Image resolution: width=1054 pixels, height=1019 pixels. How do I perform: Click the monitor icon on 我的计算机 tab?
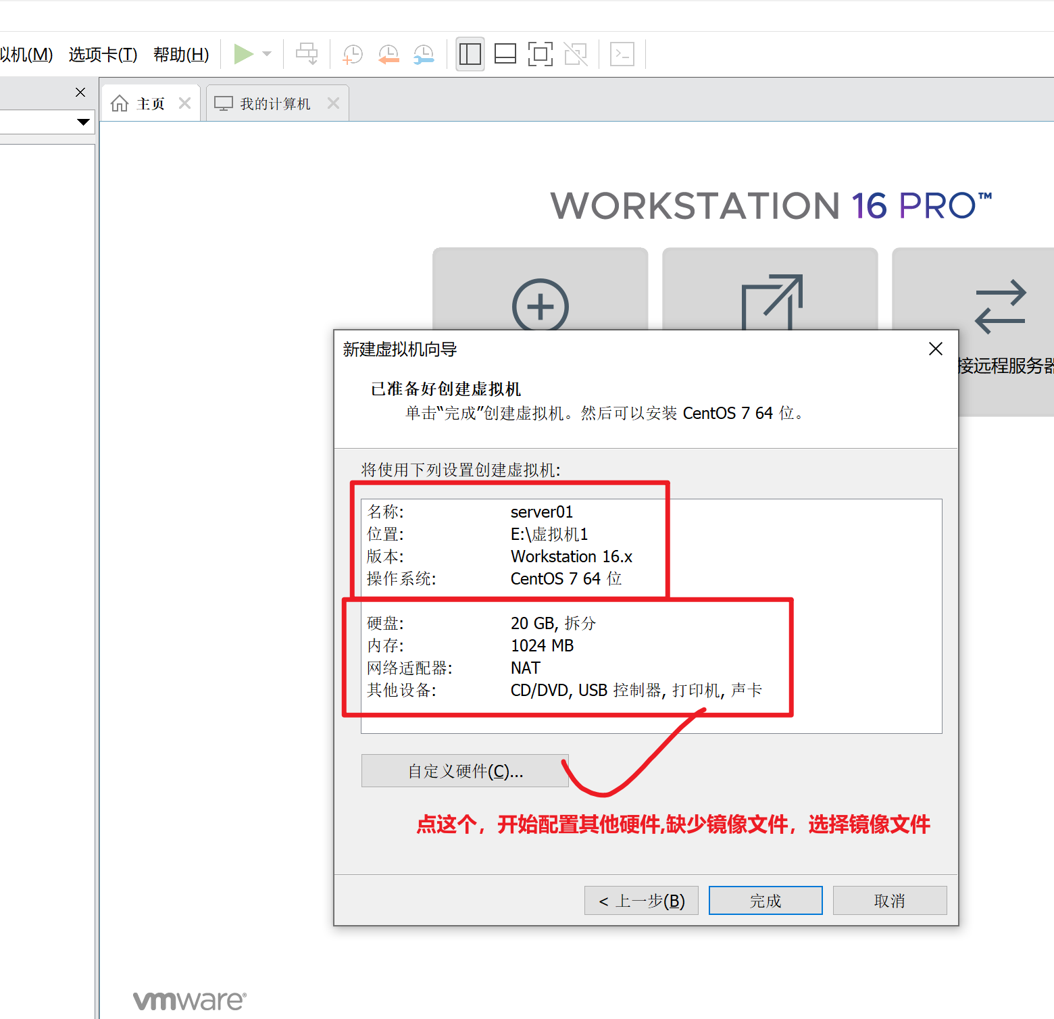[x=224, y=103]
